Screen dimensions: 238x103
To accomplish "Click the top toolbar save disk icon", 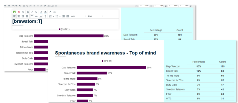I will tap(9, 6).
